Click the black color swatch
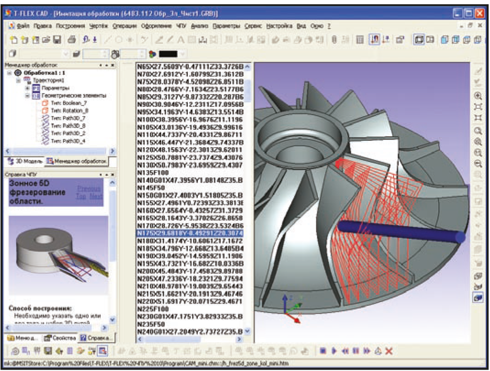The height and width of the screenshot is (371, 490). [168, 54]
